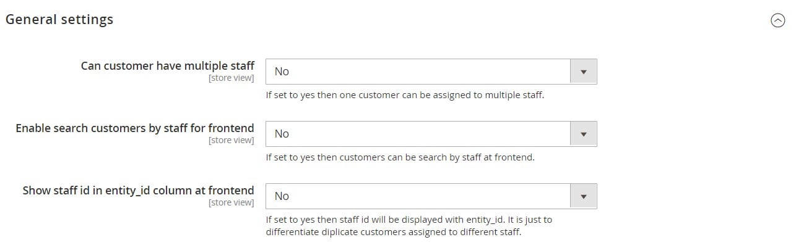
Task: Click the 'No' value in search customers field
Action: (x=282, y=134)
